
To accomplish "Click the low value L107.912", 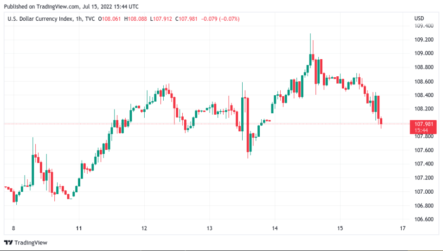I will (x=161, y=19).
